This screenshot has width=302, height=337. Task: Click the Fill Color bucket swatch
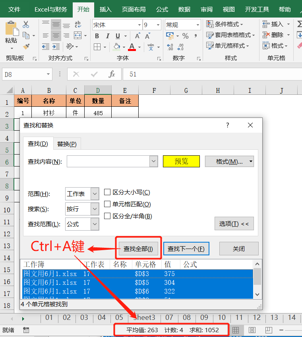pyautogui.click(x=116, y=47)
